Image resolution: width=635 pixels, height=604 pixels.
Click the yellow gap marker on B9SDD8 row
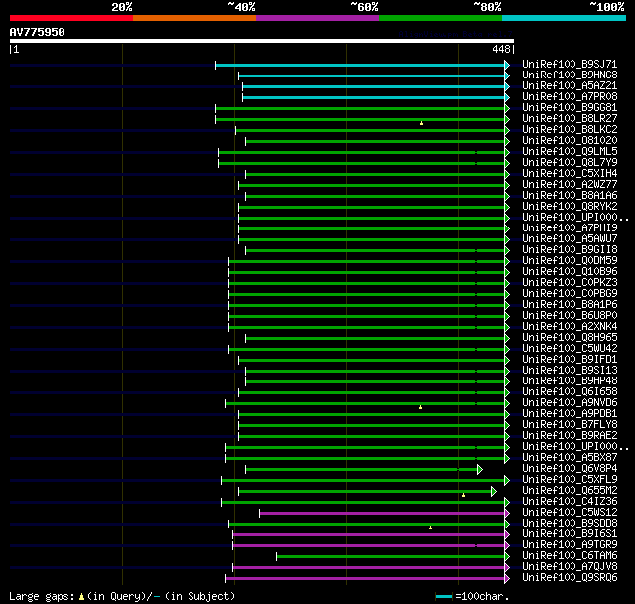click(430, 528)
